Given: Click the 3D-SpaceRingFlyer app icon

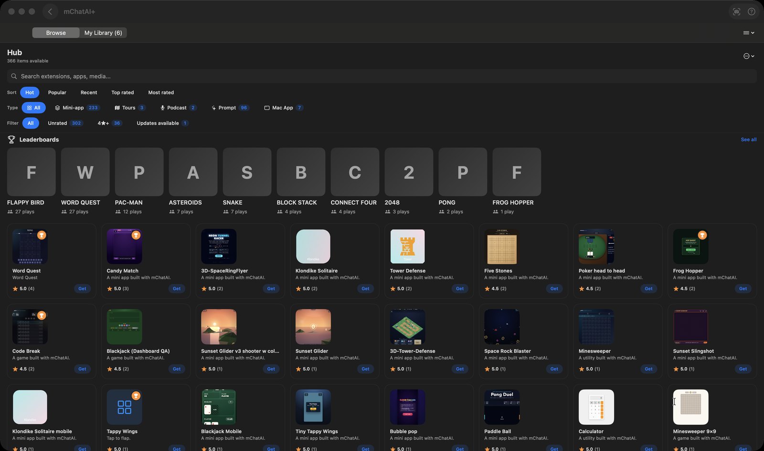Looking at the screenshot, I should 219,246.
